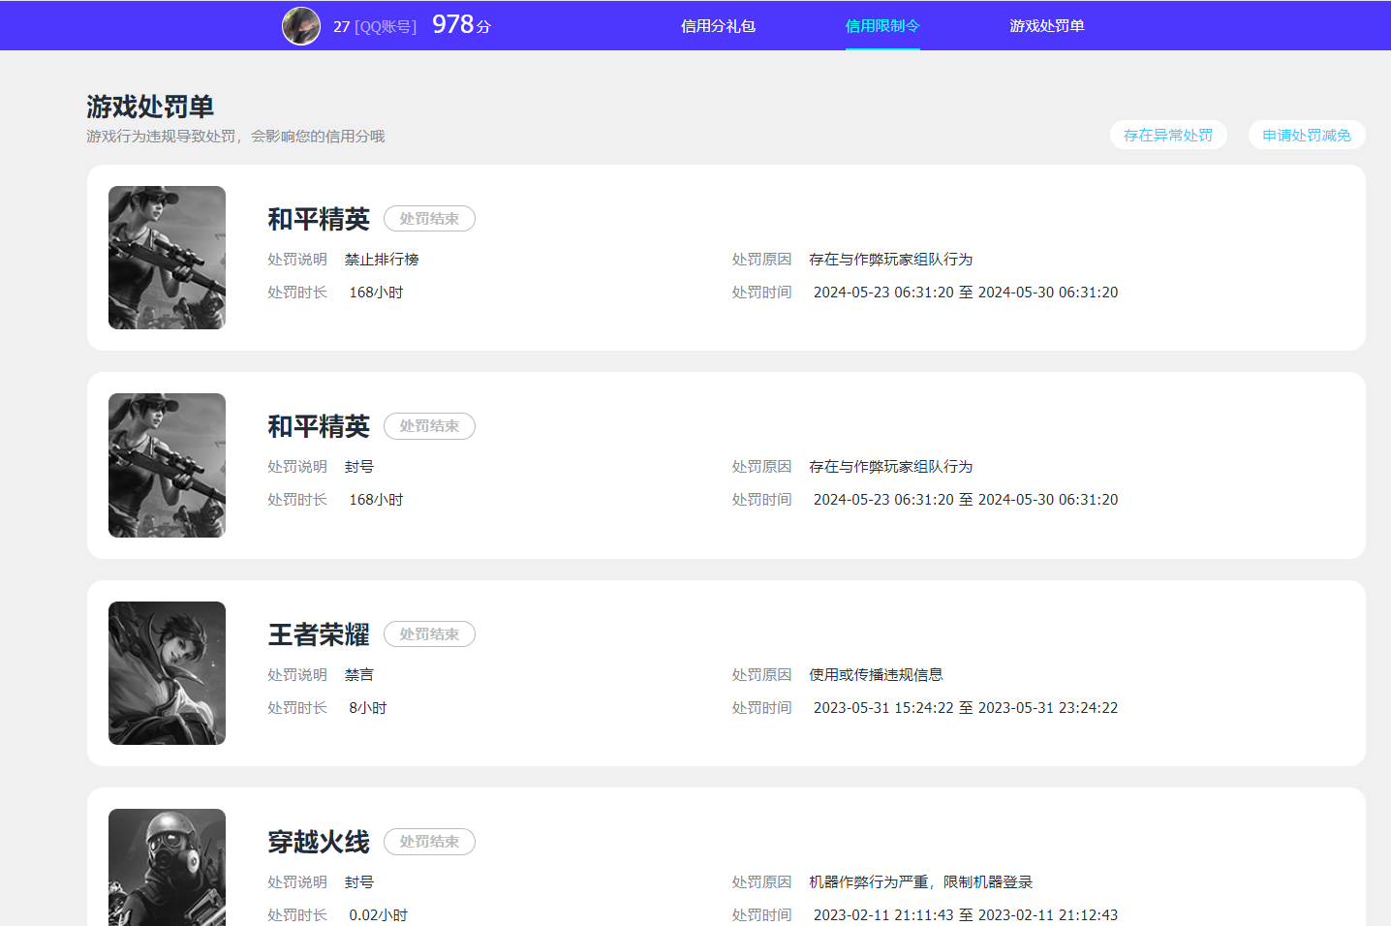Click 和平精英 title of 禁止排行榜 record

click(319, 219)
